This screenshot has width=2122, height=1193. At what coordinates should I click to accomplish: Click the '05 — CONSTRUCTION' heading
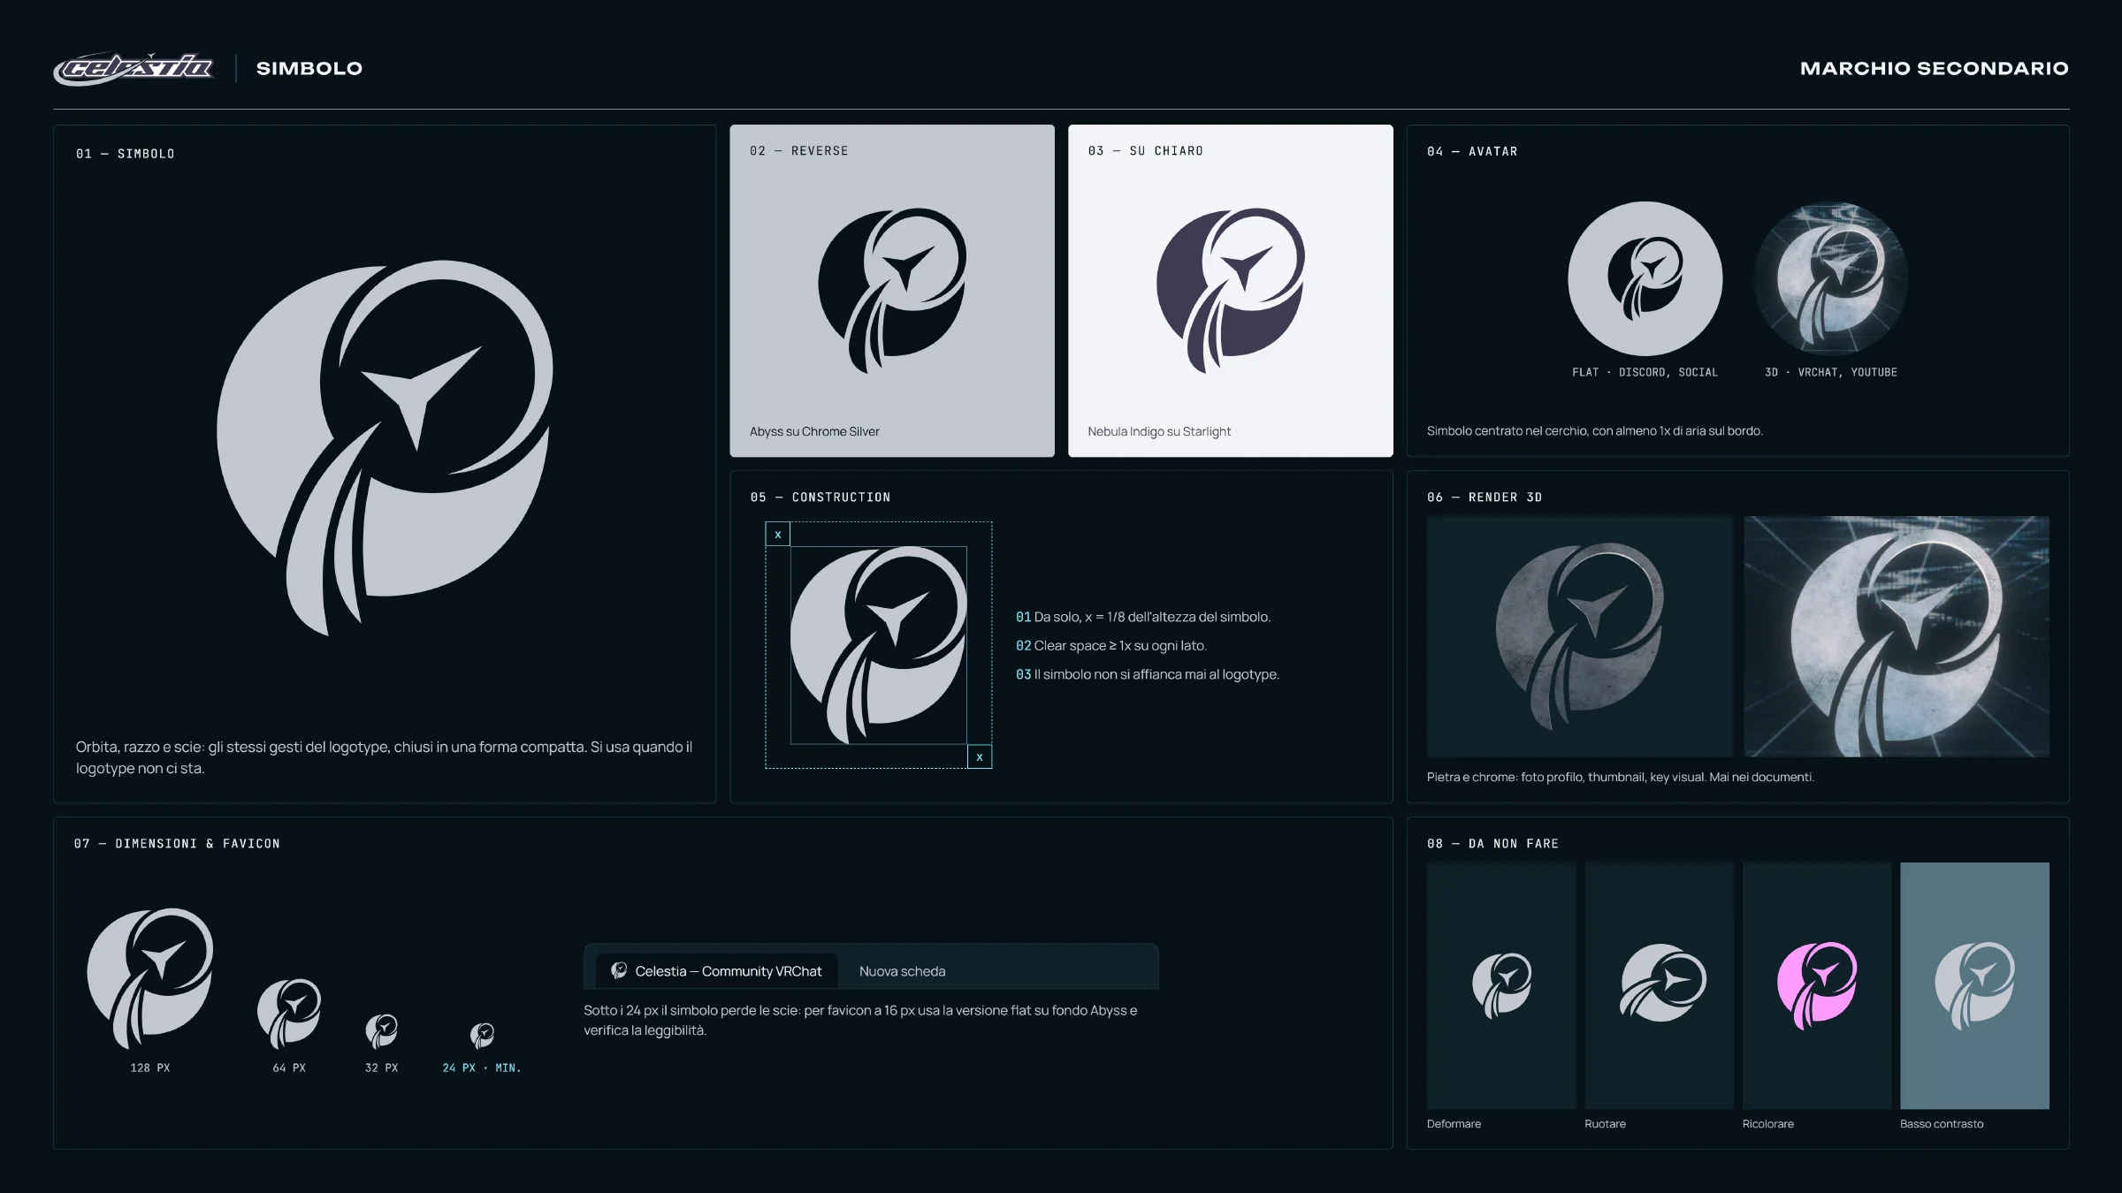point(821,498)
